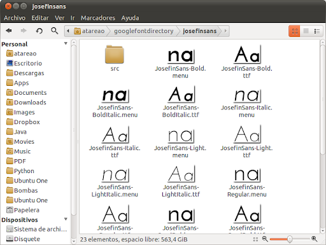326x245 pixels.
Task: Click the file pane vertical scrollbar
Action: [323, 100]
